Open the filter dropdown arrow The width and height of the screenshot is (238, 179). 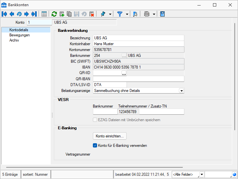click(x=127, y=14)
